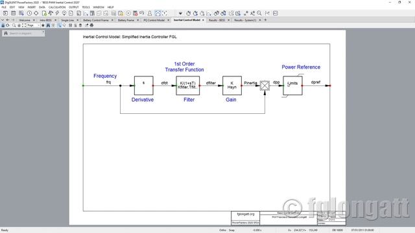Click the binoculars find icon
Viewport: 415px width, 233px height.
tap(48, 25)
